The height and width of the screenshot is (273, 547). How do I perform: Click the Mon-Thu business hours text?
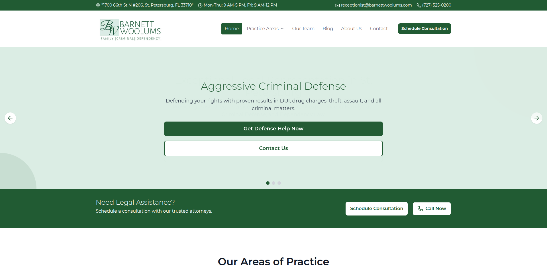pyautogui.click(x=240, y=5)
